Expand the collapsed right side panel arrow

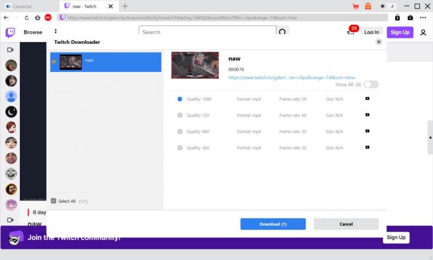point(430,137)
